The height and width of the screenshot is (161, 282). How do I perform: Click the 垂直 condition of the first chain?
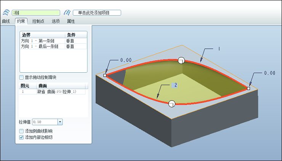pyautogui.click(x=70, y=41)
